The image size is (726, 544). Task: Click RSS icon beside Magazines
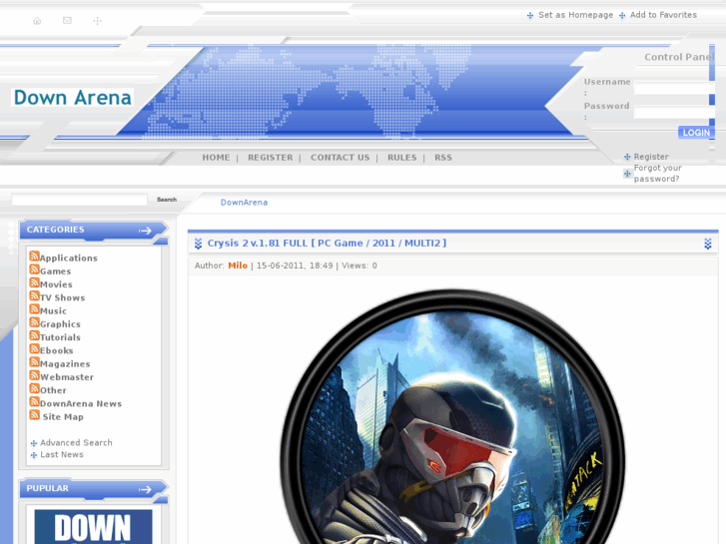pos(35,362)
